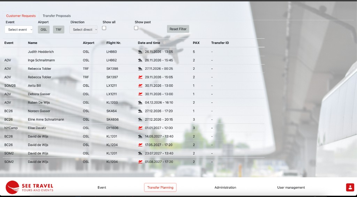Click the name Noreen Gasser

(x=39, y=111)
